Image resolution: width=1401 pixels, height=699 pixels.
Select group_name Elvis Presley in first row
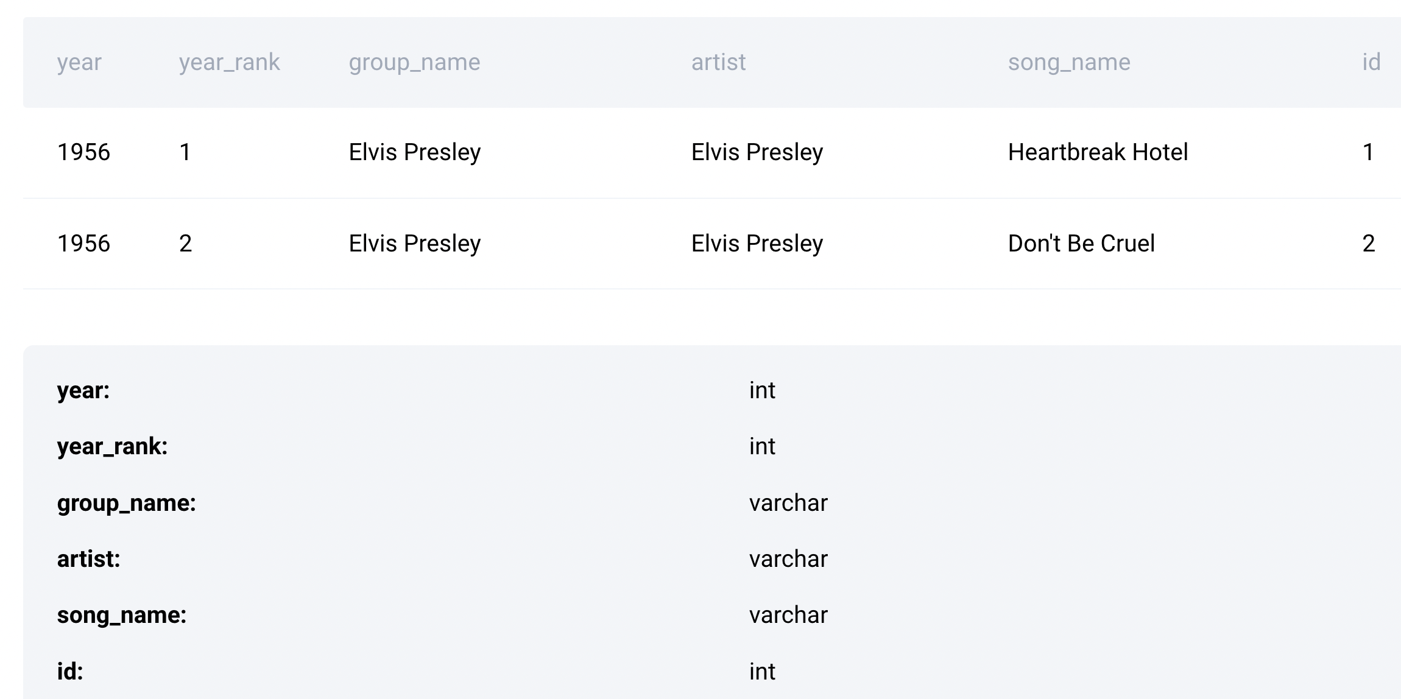(414, 152)
